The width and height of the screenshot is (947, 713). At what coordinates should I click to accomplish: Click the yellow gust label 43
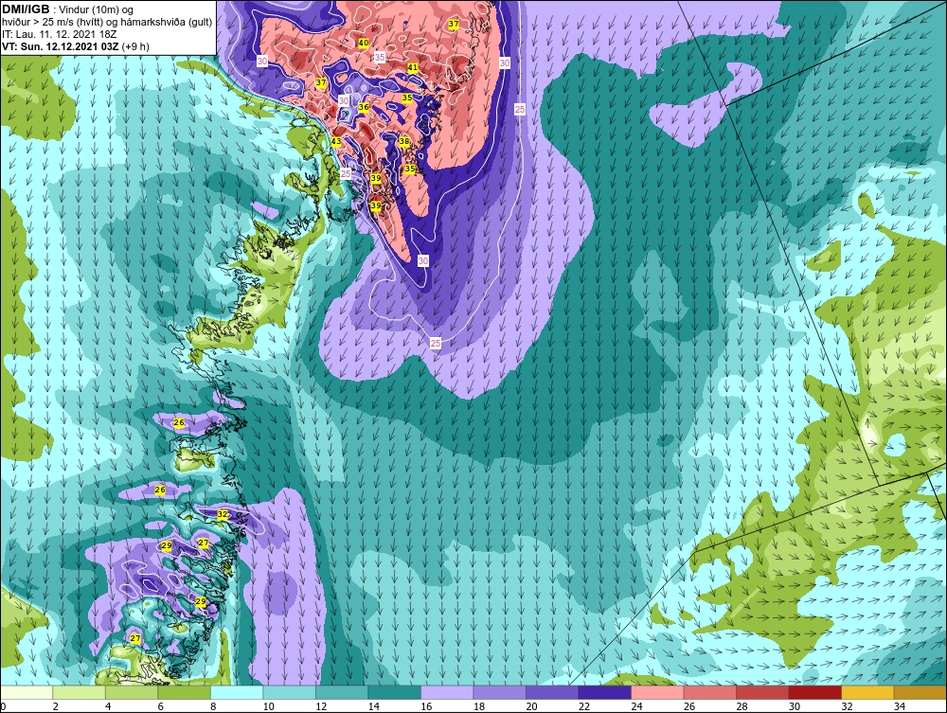tap(336, 141)
